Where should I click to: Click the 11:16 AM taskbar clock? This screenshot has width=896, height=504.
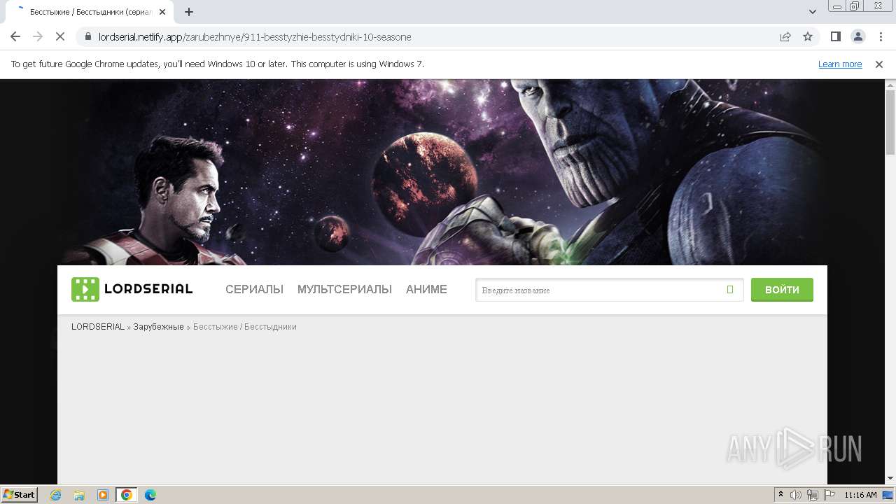tap(860, 495)
